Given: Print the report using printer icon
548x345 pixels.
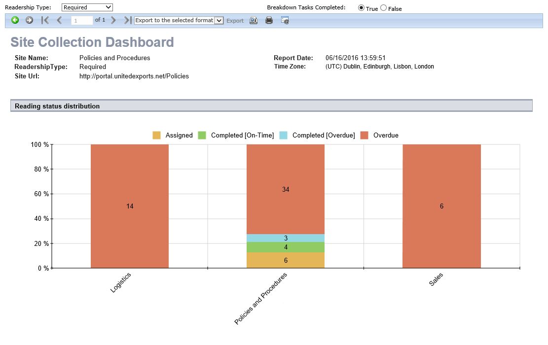Looking at the screenshot, I should (x=269, y=21).
